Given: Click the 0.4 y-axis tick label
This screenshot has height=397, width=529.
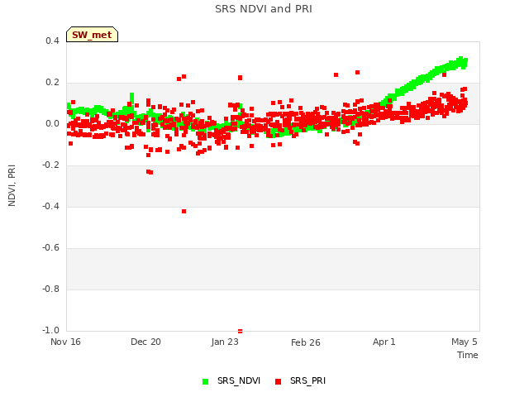Looking at the screenshot, I should 52,41.
